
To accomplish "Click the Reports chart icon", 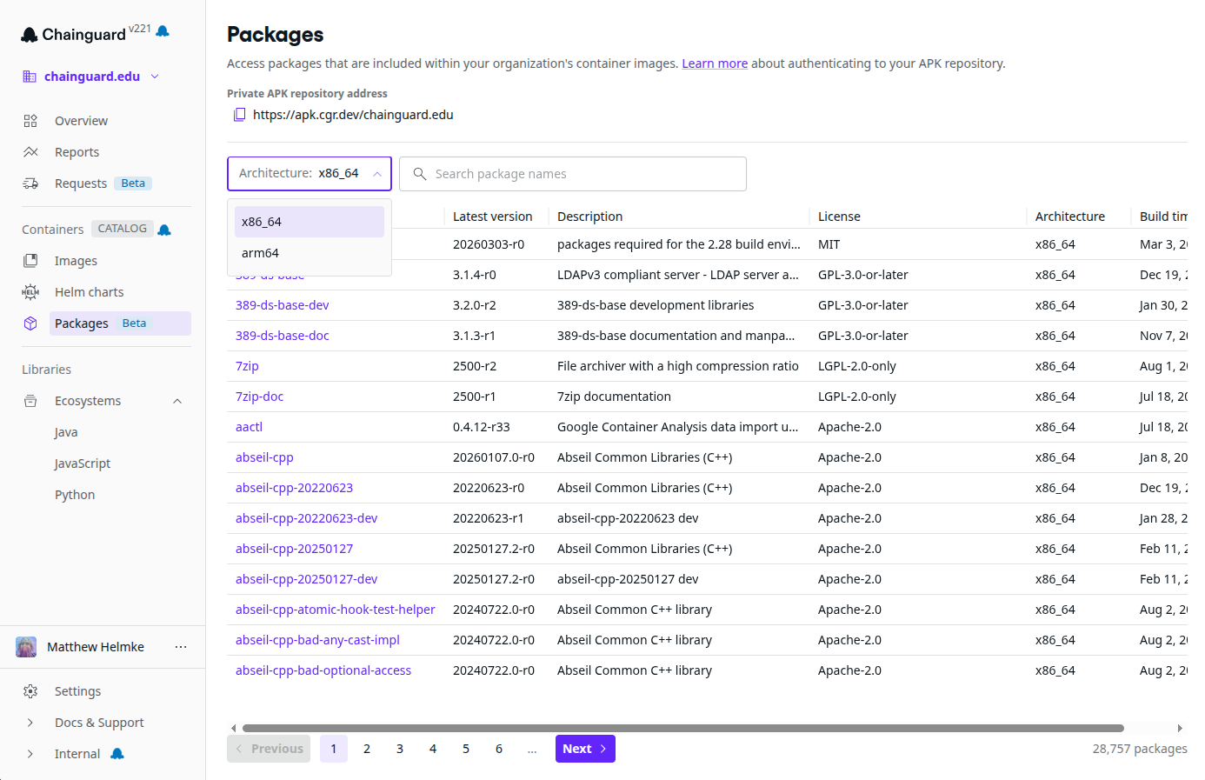I will click(x=30, y=152).
